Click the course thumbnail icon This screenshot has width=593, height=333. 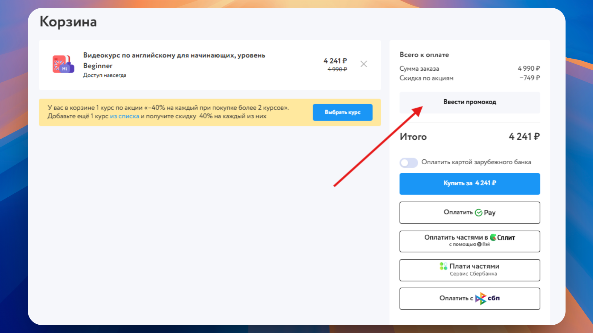(x=63, y=64)
